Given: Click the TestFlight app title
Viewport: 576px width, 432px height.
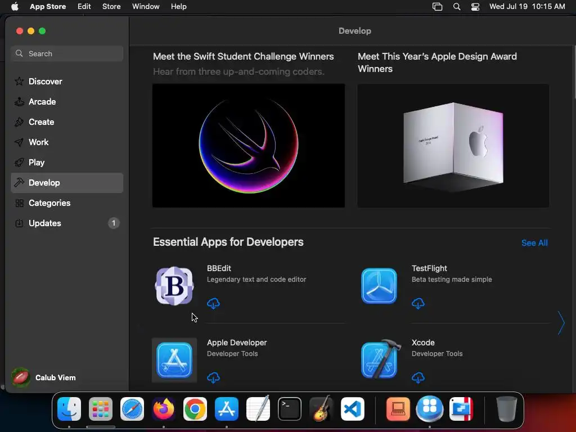Looking at the screenshot, I should [429, 268].
